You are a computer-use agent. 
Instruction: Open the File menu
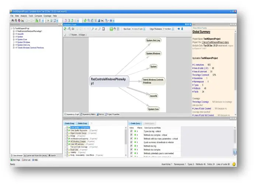pos(12,16)
